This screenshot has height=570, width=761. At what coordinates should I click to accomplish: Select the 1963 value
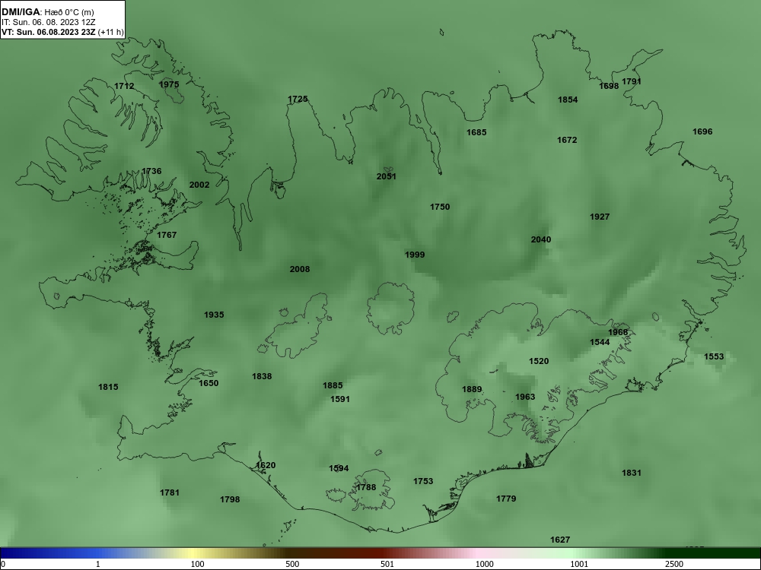tap(524, 397)
